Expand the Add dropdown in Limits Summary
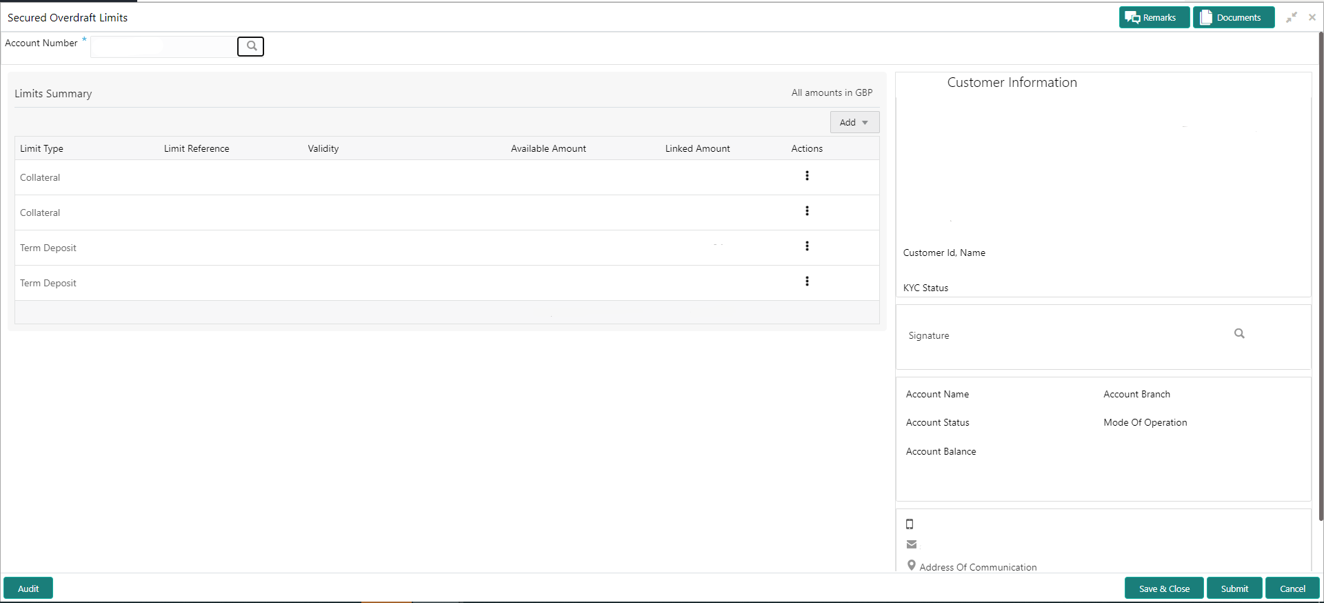Screen dimensions: 1324x603 (854, 122)
